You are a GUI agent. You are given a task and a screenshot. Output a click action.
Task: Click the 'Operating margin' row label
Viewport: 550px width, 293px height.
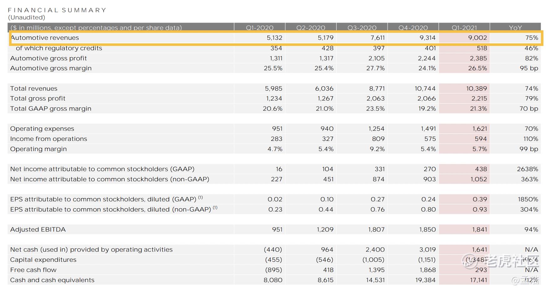(x=38, y=149)
